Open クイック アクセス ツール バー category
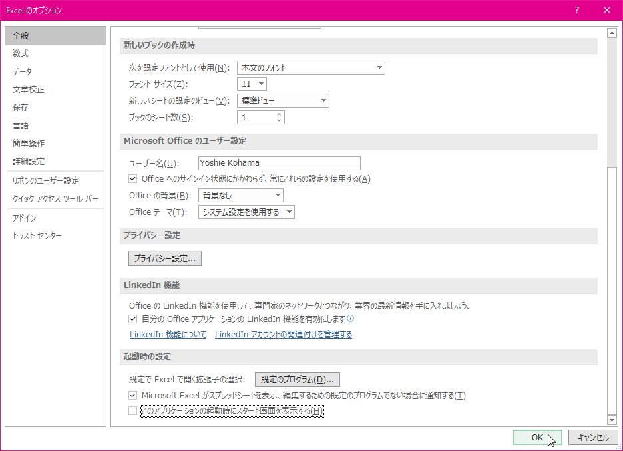 (x=56, y=198)
